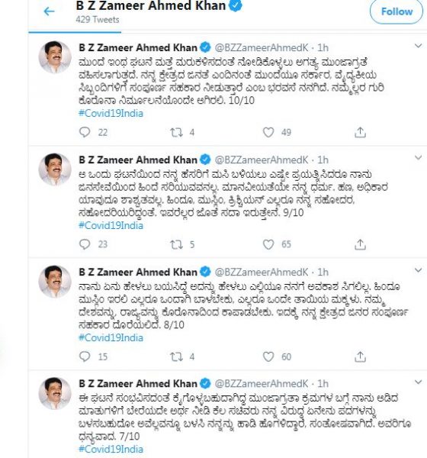
Task: Reply to the 9/10 tweet
Action: (x=85, y=244)
